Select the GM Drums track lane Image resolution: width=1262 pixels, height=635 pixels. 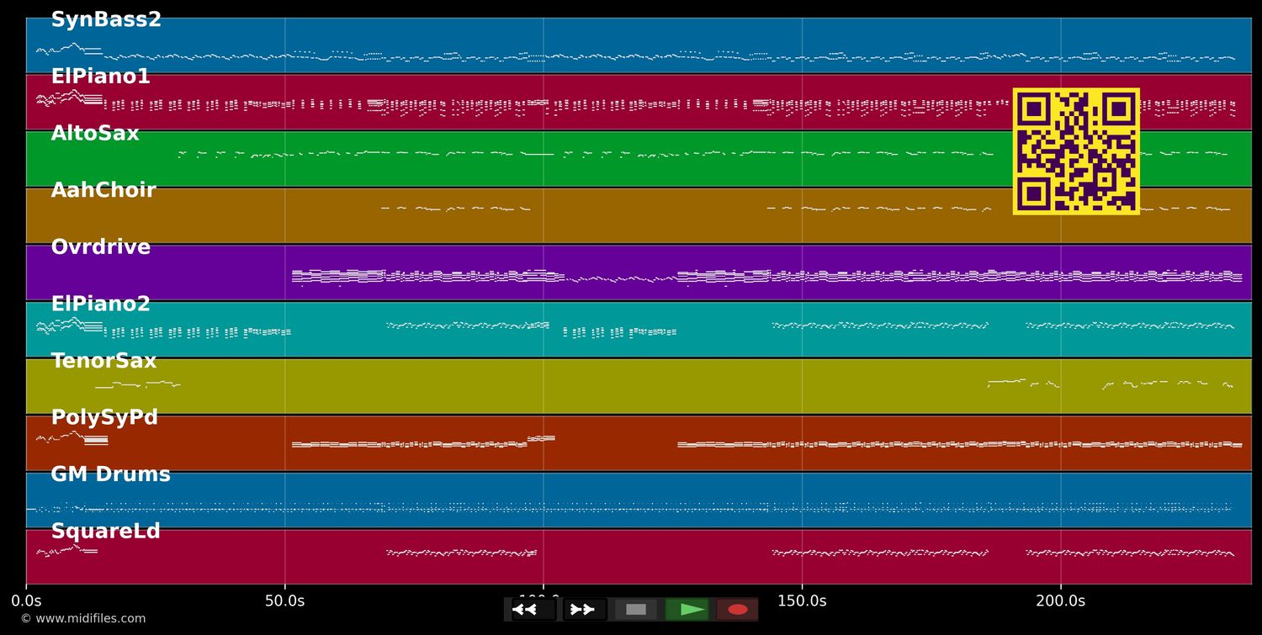[x=639, y=500]
